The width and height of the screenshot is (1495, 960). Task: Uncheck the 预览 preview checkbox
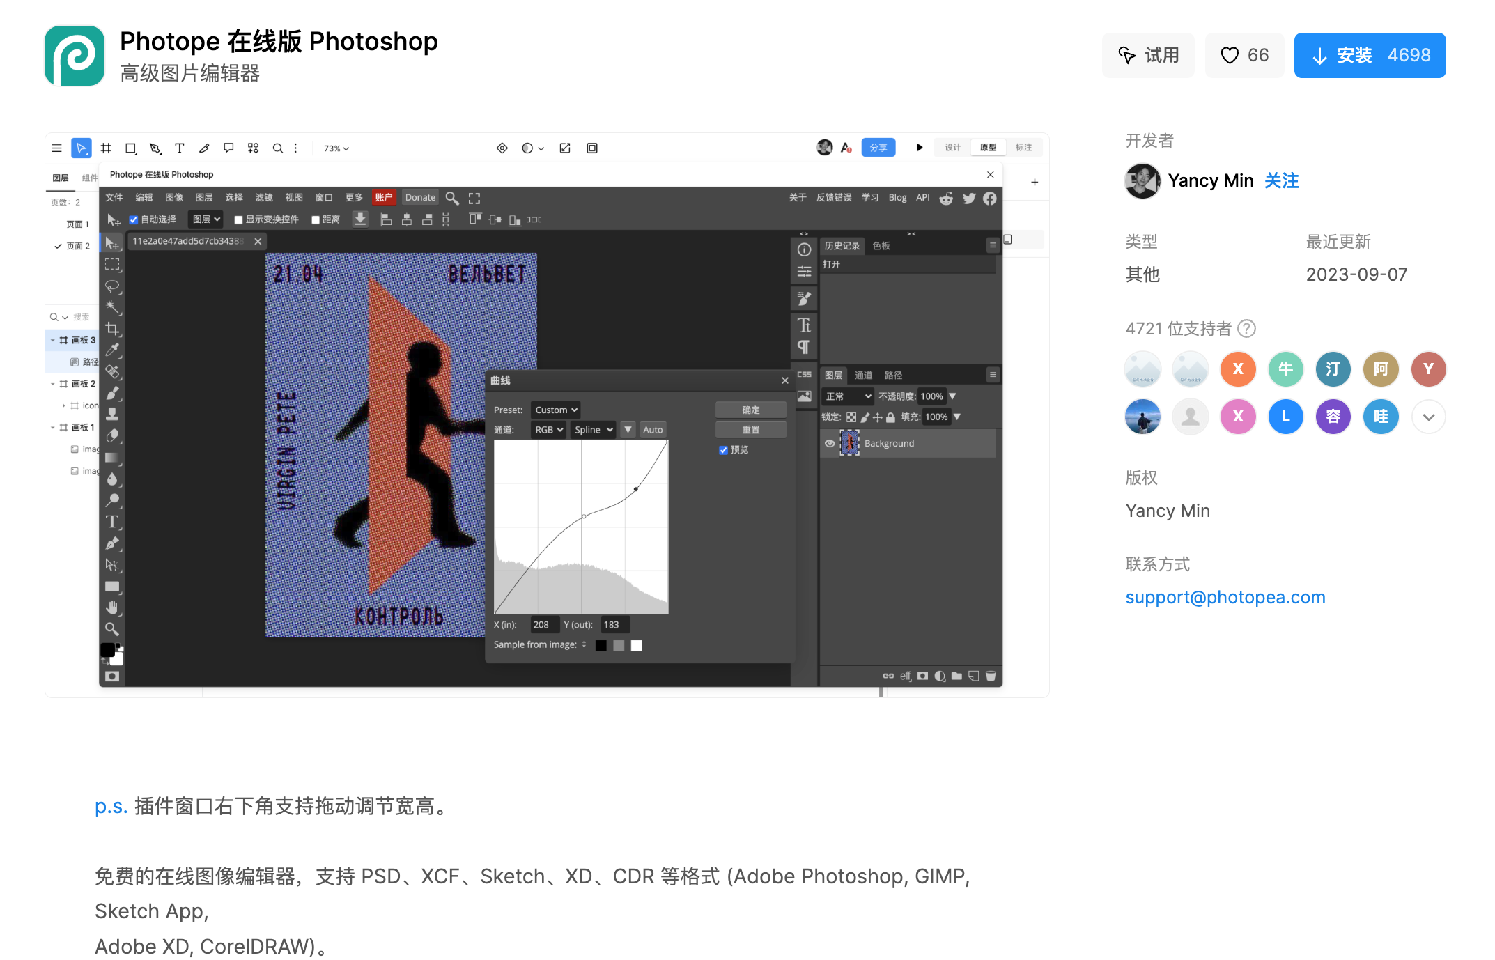coord(723,450)
